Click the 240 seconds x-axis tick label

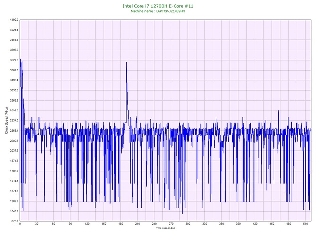154,224
